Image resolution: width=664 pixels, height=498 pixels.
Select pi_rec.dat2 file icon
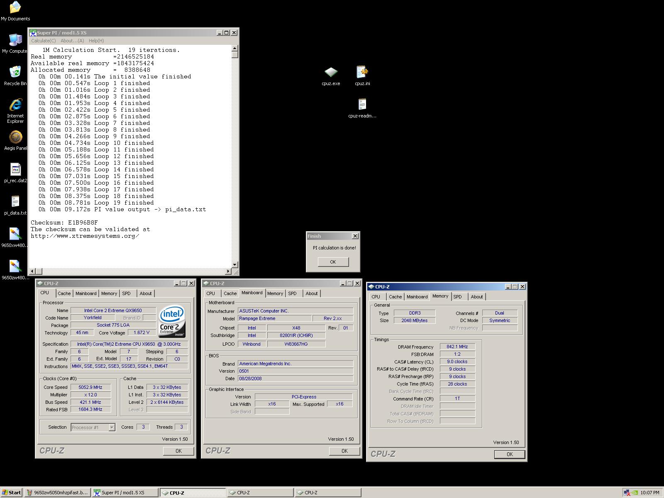(x=15, y=173)
